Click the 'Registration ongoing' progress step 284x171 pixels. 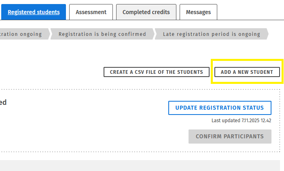(22, 34)
